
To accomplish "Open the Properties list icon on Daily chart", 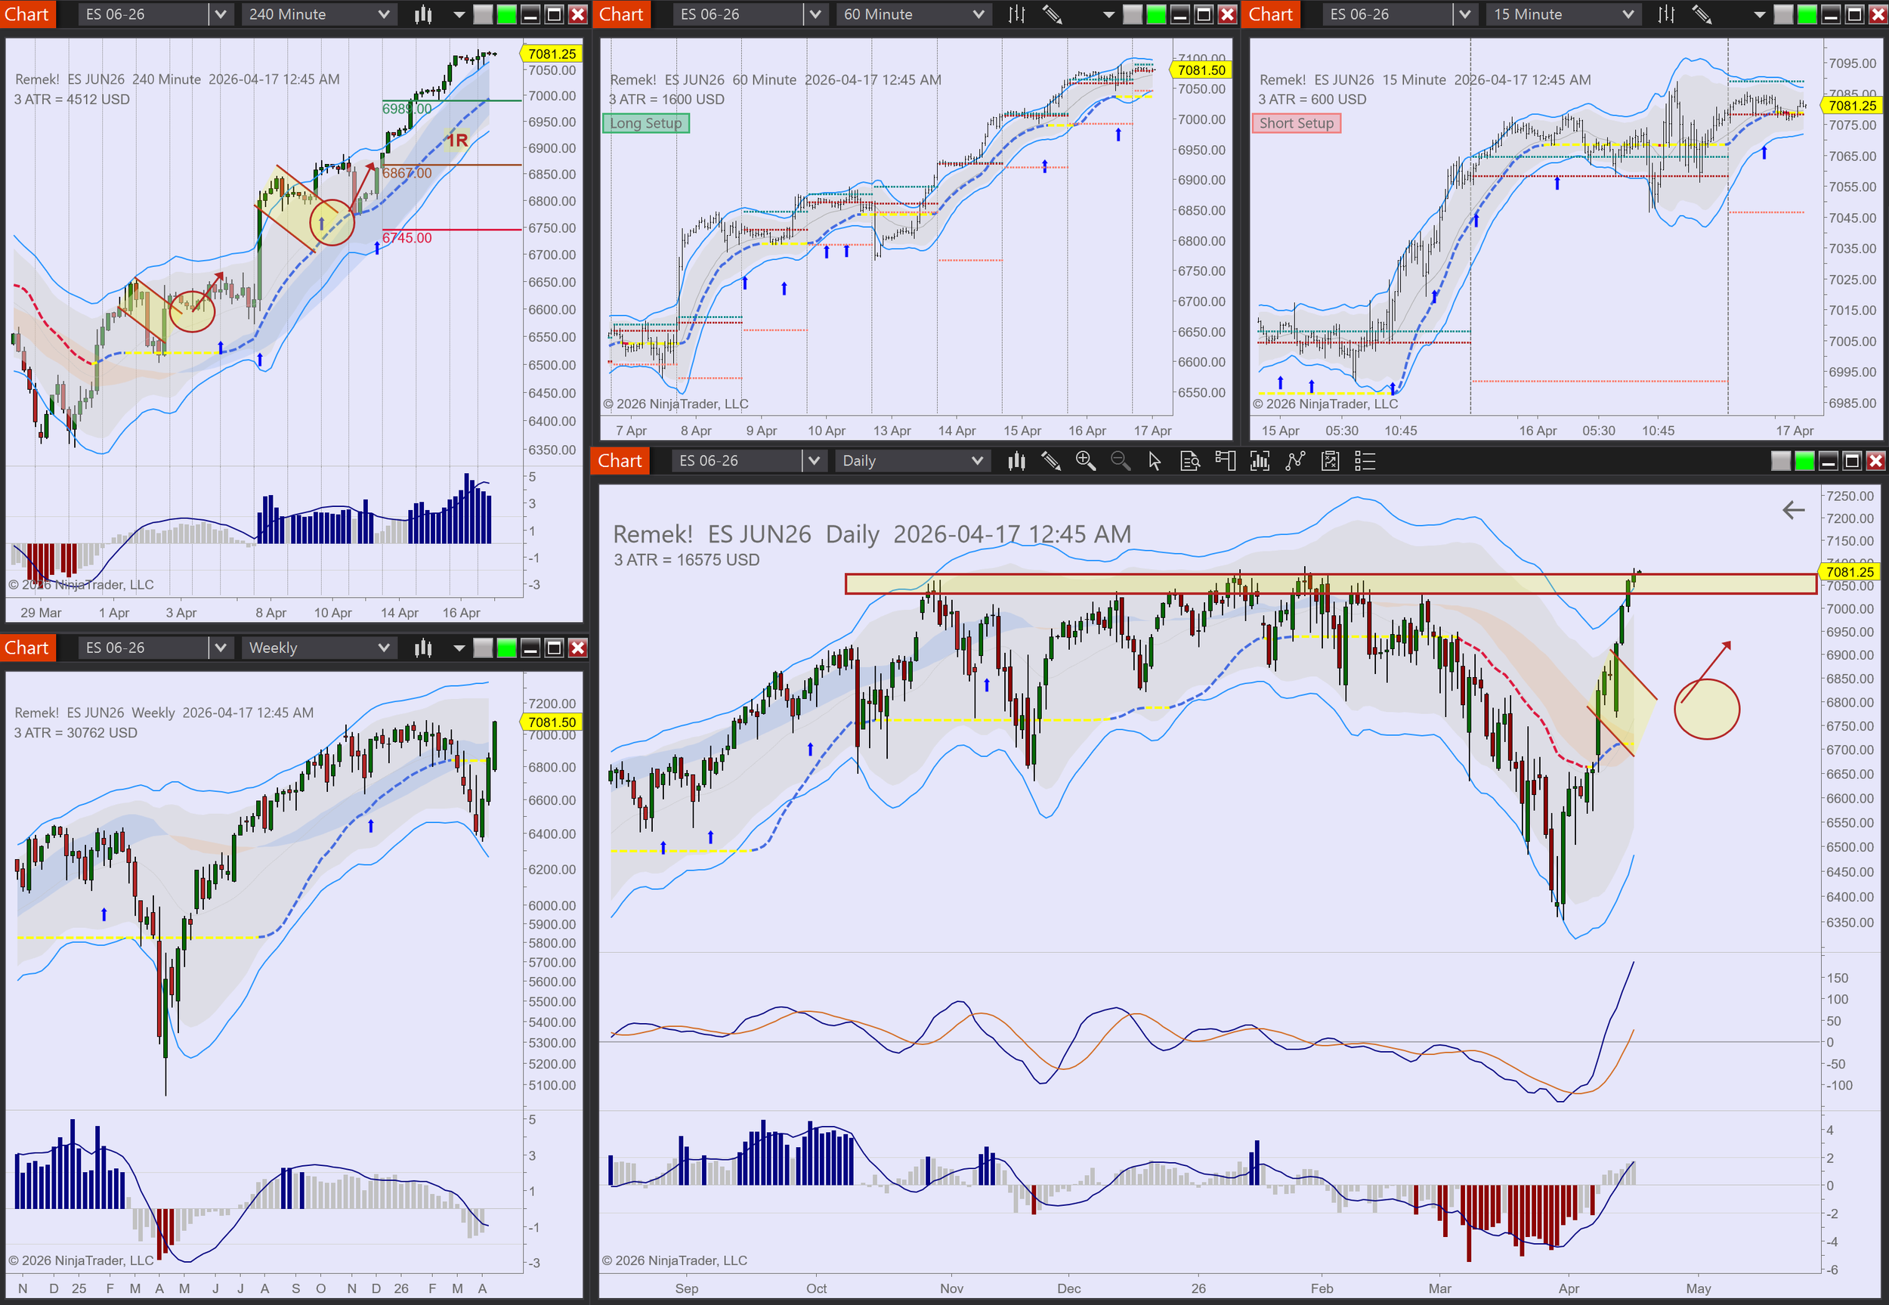I will (x=1365, y=461).
